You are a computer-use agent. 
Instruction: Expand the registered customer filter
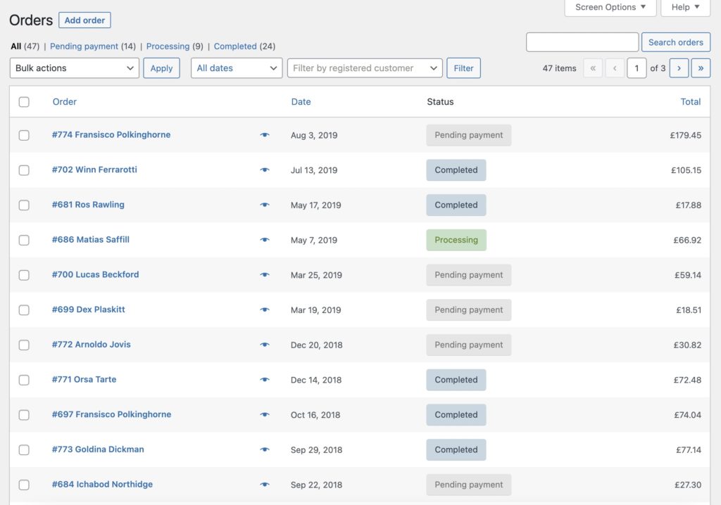click(364, 68)
